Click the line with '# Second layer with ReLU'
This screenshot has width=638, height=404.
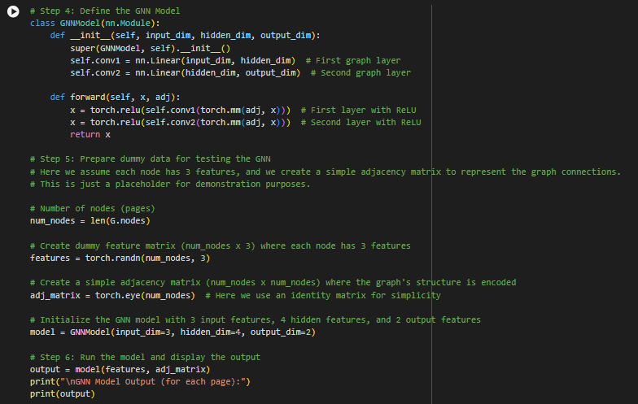tap(246, 122)
